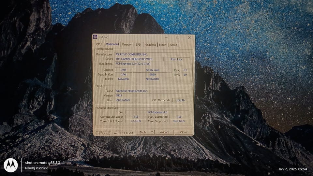Click the Intel chipset vendor value

coord(123,70)
